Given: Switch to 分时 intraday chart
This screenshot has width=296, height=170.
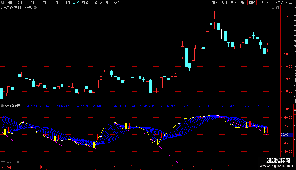Looking at the screenshot, I should point(10,2).
